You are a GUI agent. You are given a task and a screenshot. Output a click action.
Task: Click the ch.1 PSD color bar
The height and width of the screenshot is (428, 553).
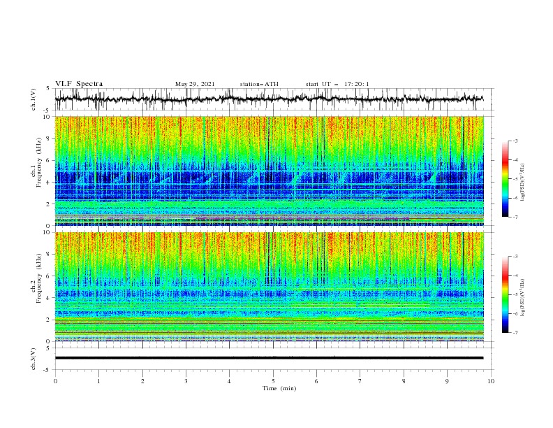[505, 179]
